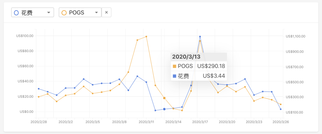Click the 2020/3/11 date label
Image resolution: width=322 pixels, height=134 pixels.
tap(146, 122)
